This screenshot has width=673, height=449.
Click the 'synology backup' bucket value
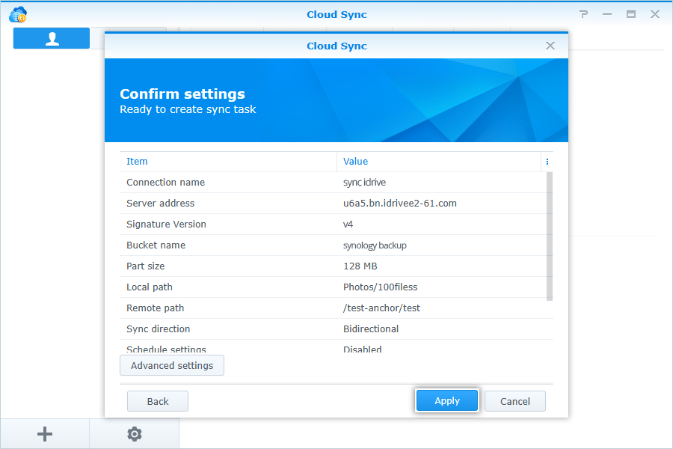tap(375, 245)
